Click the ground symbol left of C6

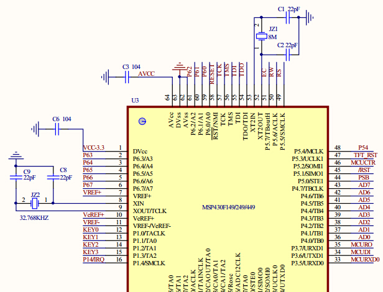[35, 129]
